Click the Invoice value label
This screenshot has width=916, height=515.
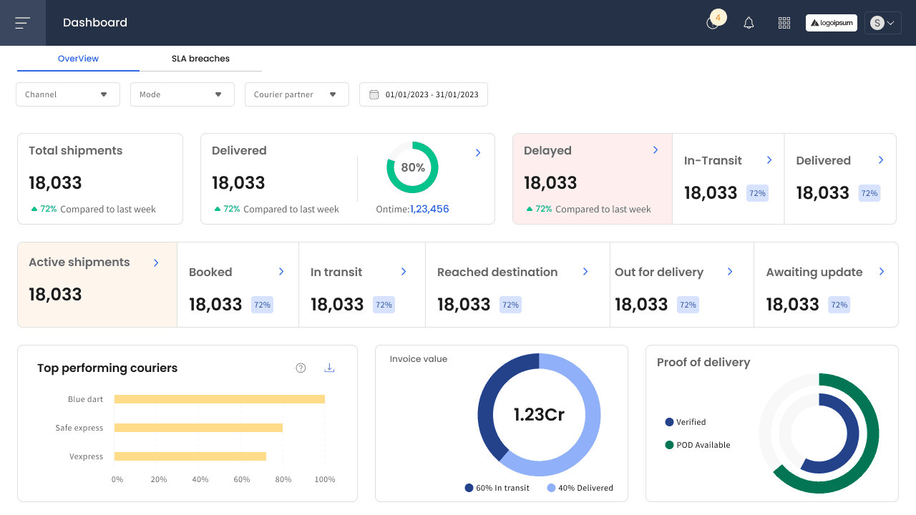click(x=419, y=359)
